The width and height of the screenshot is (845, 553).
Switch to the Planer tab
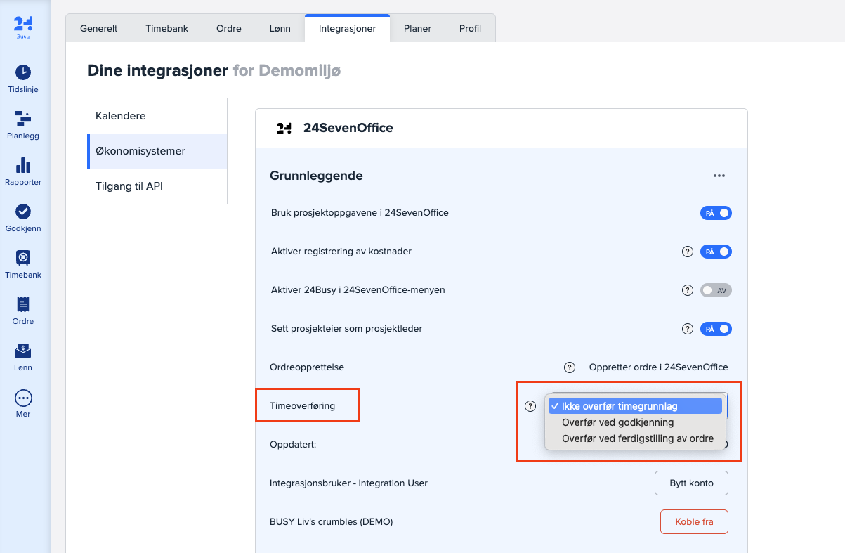pos(417,29)
